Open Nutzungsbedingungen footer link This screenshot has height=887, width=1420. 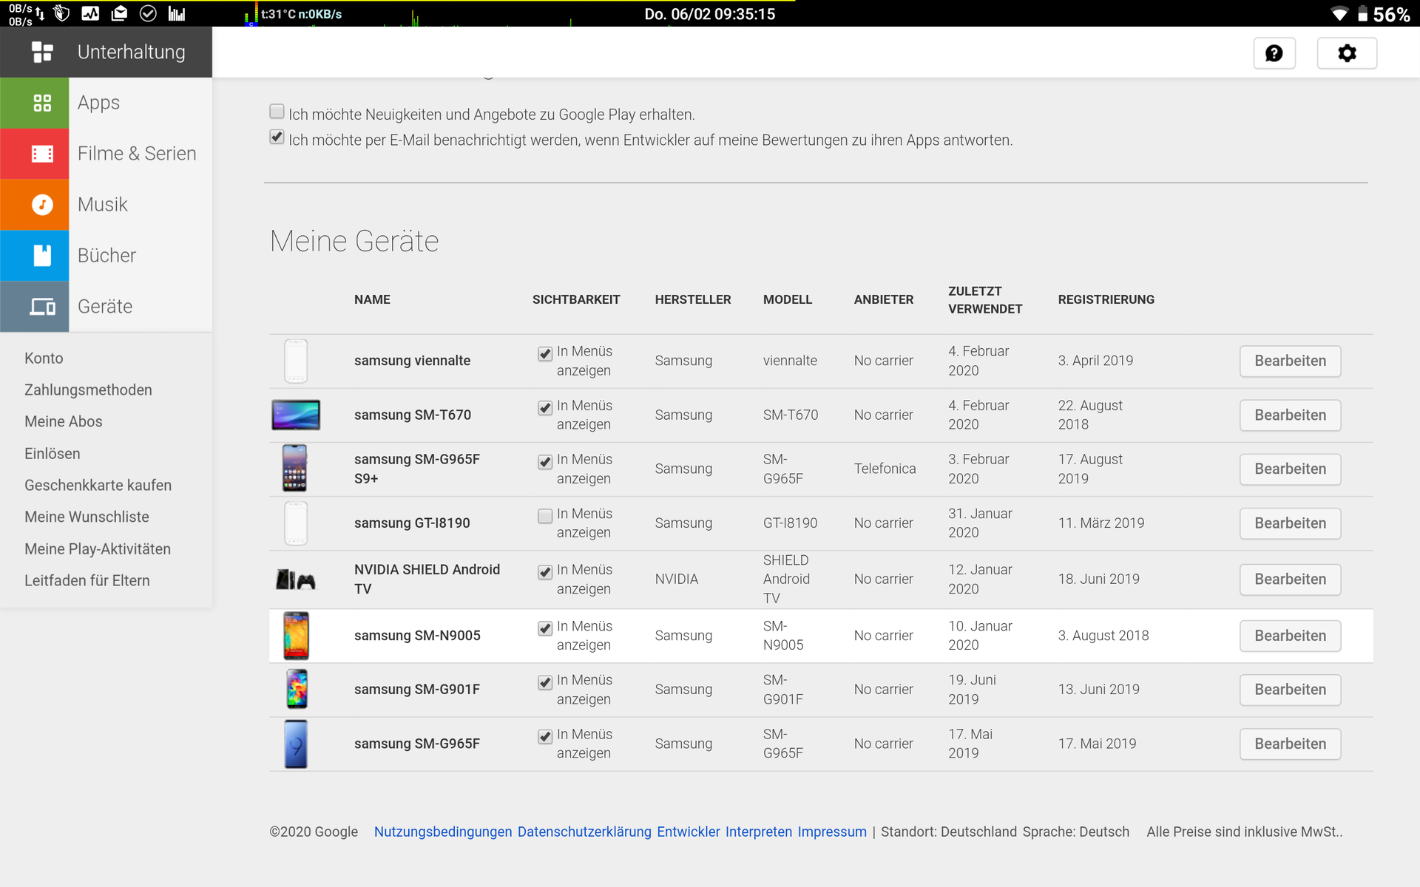pyautogui.click(x=443, y=832)
